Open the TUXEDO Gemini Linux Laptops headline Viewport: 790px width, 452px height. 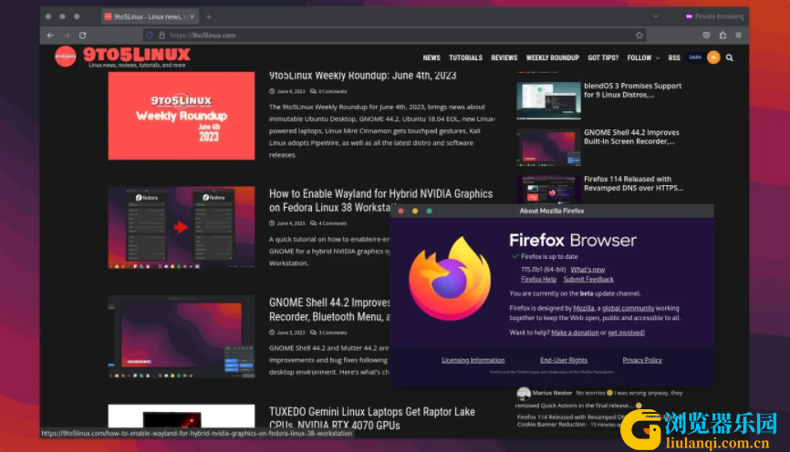click(x=372, y=417)
